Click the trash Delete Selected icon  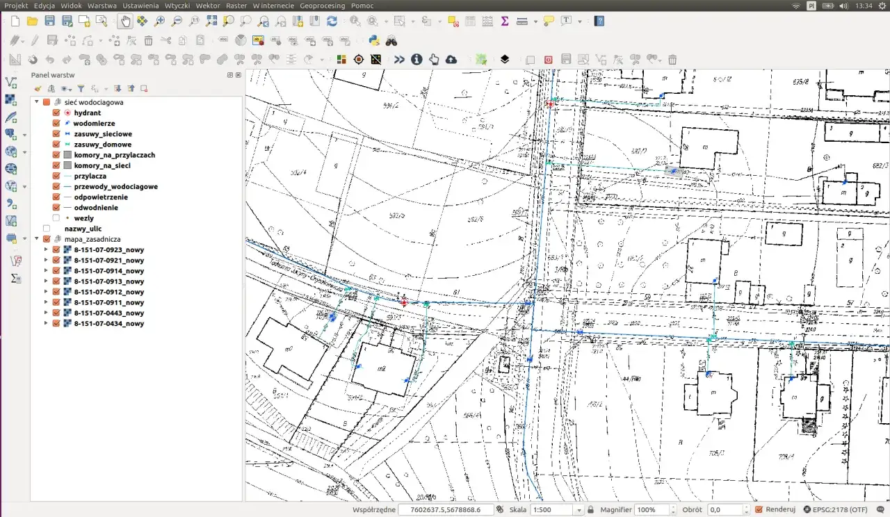click(148, 40)
